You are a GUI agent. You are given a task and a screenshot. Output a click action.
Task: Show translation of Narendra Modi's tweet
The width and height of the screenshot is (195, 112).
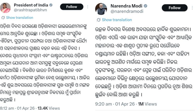pyautogui.click(x=117, y=20)
